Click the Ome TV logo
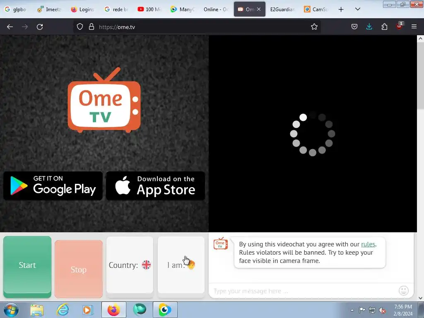The height and width of the screenshot is (318, 424). [x=104, y=100]
